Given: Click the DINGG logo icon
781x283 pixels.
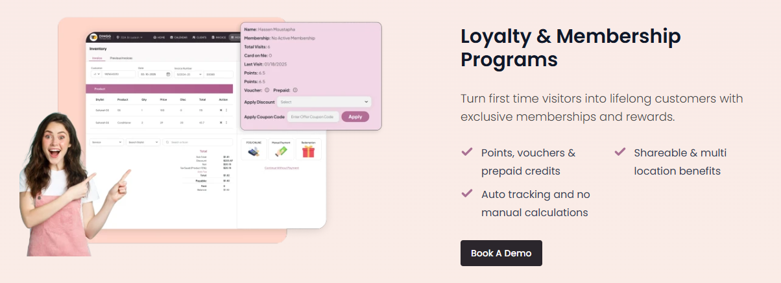Looking at the screenshot, I should point(93,38).
